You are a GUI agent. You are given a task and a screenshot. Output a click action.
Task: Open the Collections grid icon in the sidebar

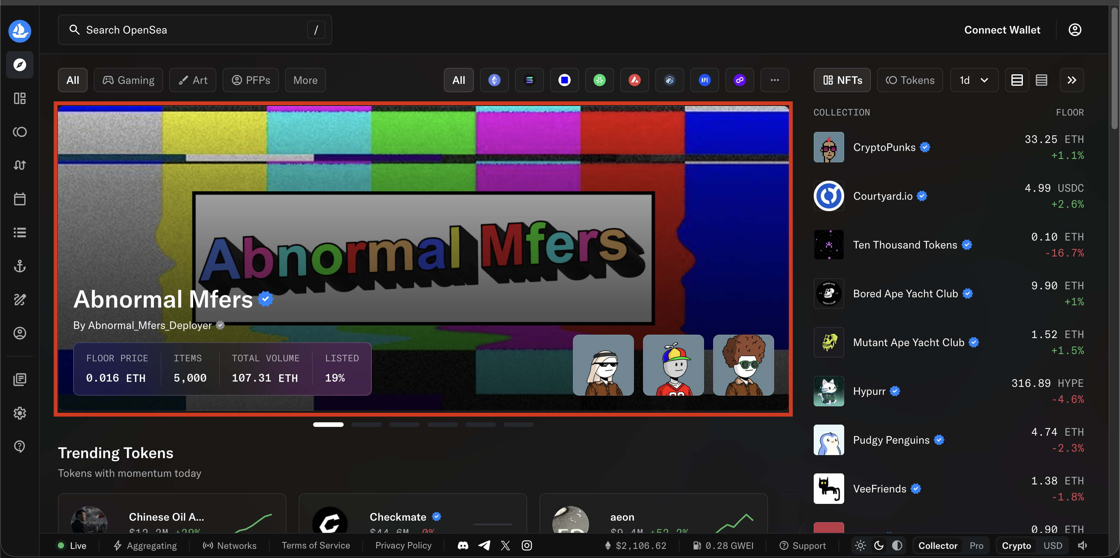click(19, 98)
